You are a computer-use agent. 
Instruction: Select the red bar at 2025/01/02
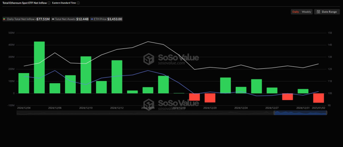pos(319,98)
